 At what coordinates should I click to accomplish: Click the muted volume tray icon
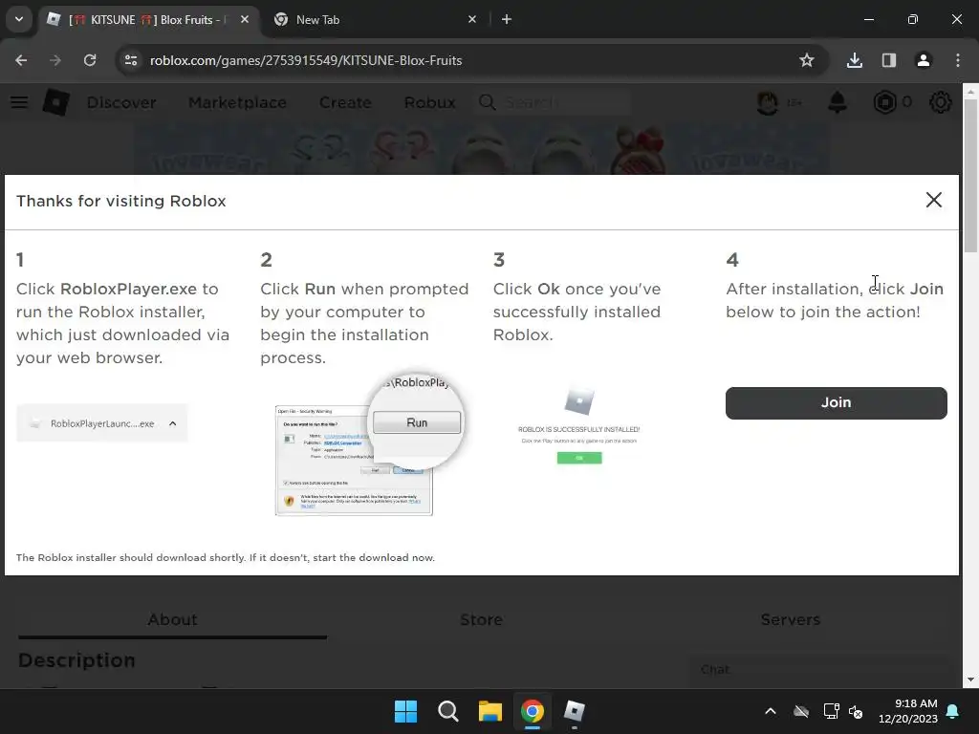[856, 711]
